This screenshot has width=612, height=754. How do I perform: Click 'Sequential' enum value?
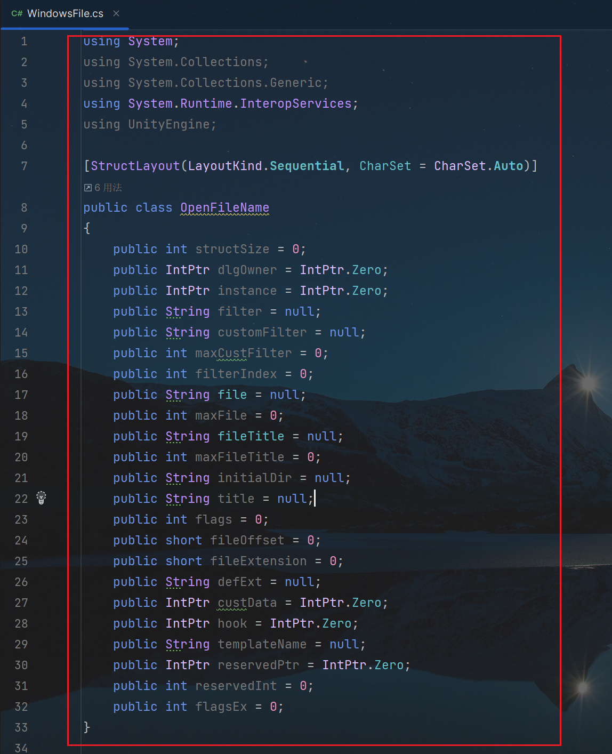307,166
